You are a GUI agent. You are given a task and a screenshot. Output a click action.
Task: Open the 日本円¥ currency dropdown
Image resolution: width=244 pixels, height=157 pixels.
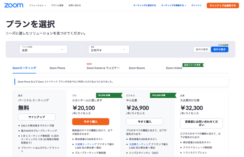(109, 49)
